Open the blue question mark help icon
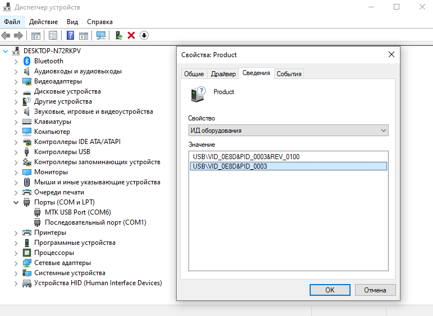This screenshot has height=316, width=433. coord(71,35)
